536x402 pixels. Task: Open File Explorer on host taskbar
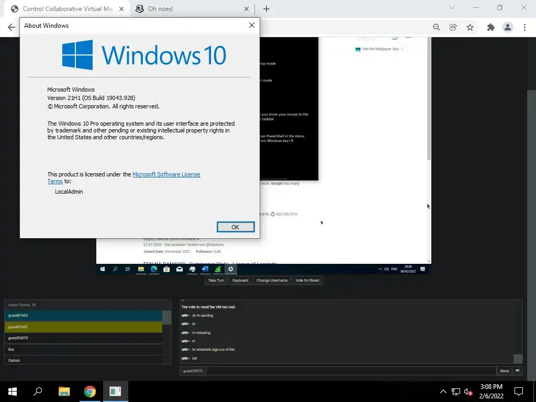(x=64, y=392)
